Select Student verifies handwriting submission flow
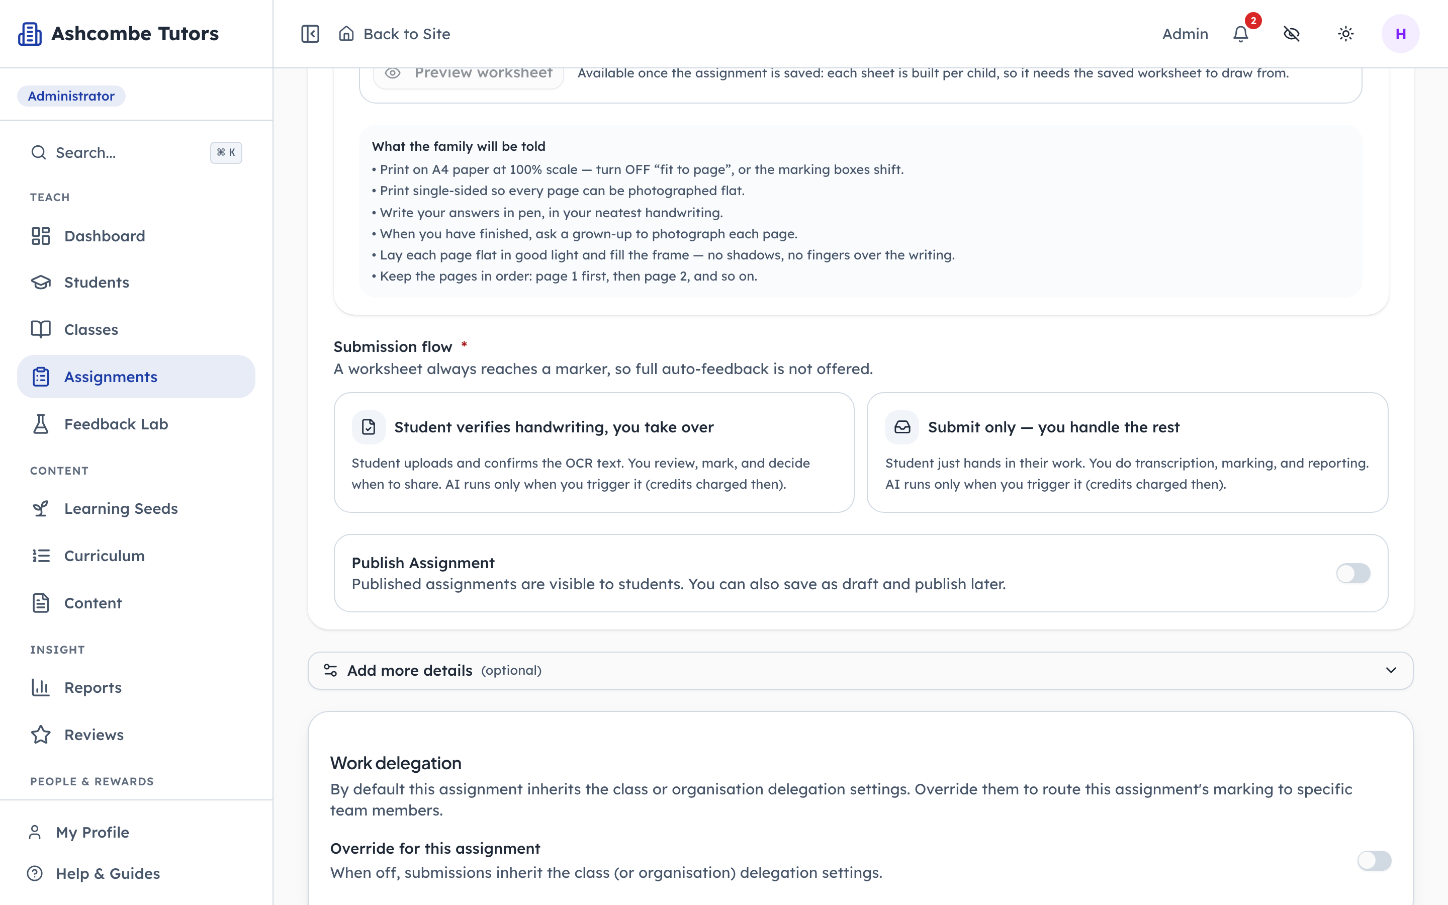The width and height of the screenshot is (1448, 905). click(x=594, y=452)
